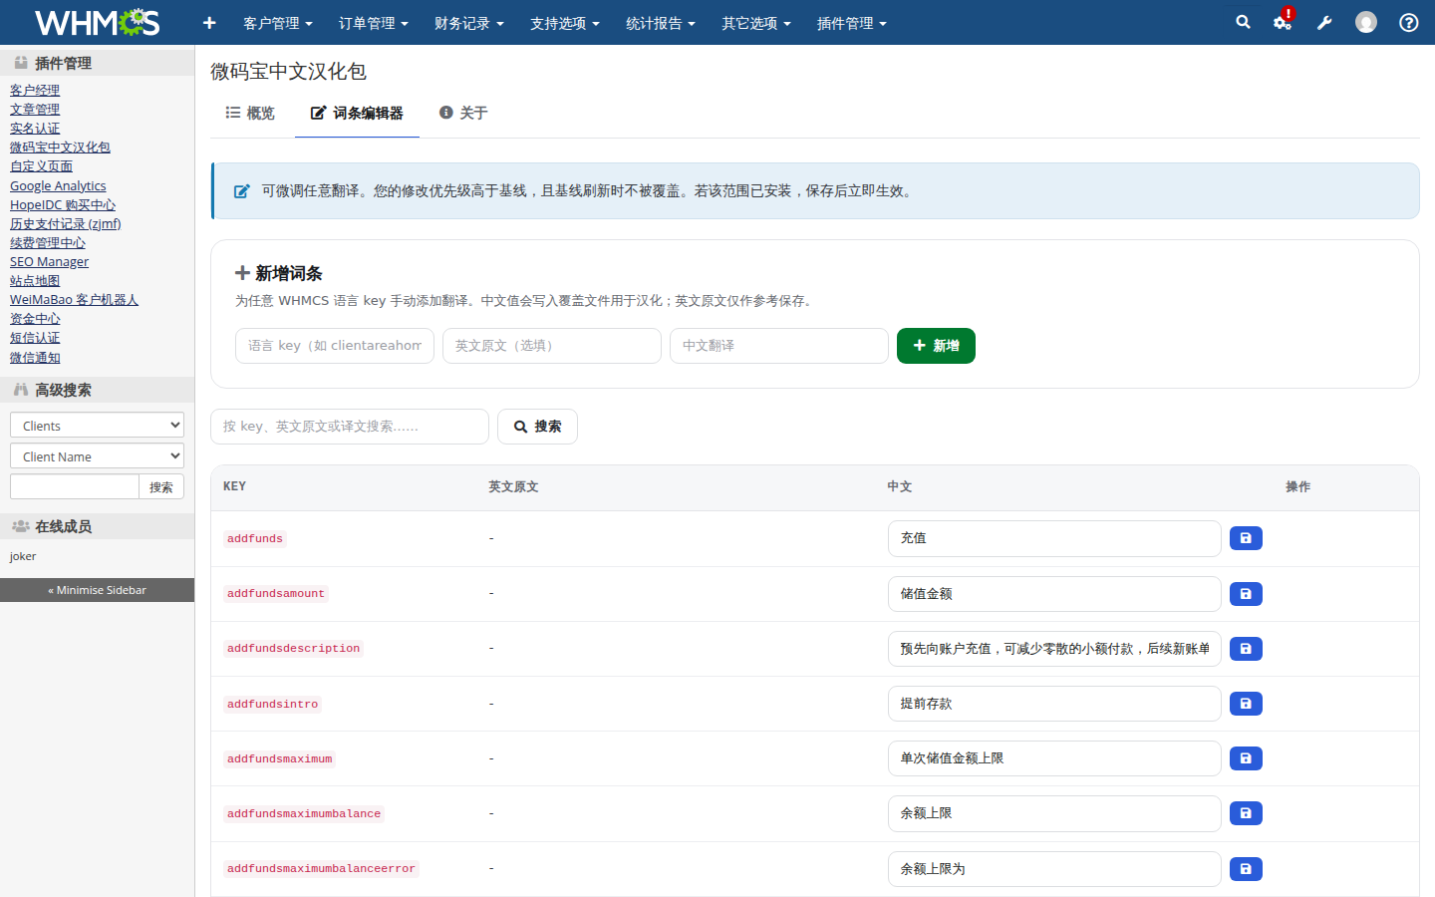Focus the sidebar advanced search text box

[x=75, y=486]
